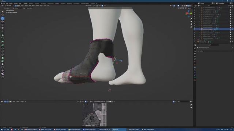Select the Transform tool
Viewport: 234px width, 131px height.
coord(3,28)
